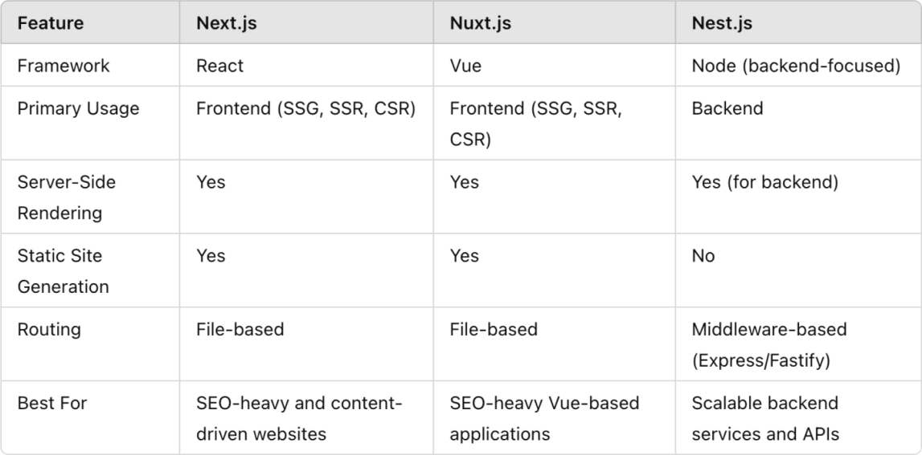Select Node (backend-focused) cell
Image resolution: width=922 pixels, height=455 pixels.
(796, 66)
